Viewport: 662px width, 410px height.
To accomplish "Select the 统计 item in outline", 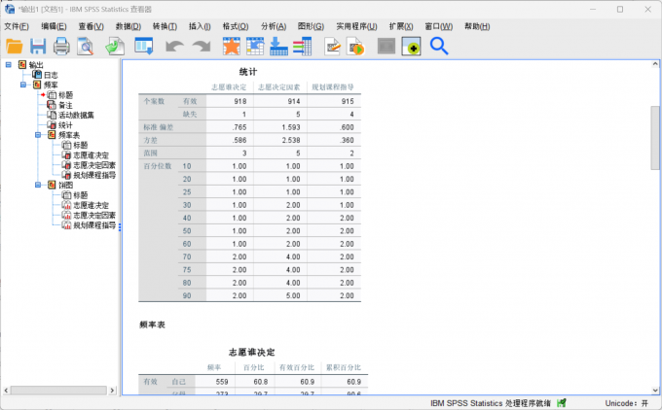I will coord(65,125).
